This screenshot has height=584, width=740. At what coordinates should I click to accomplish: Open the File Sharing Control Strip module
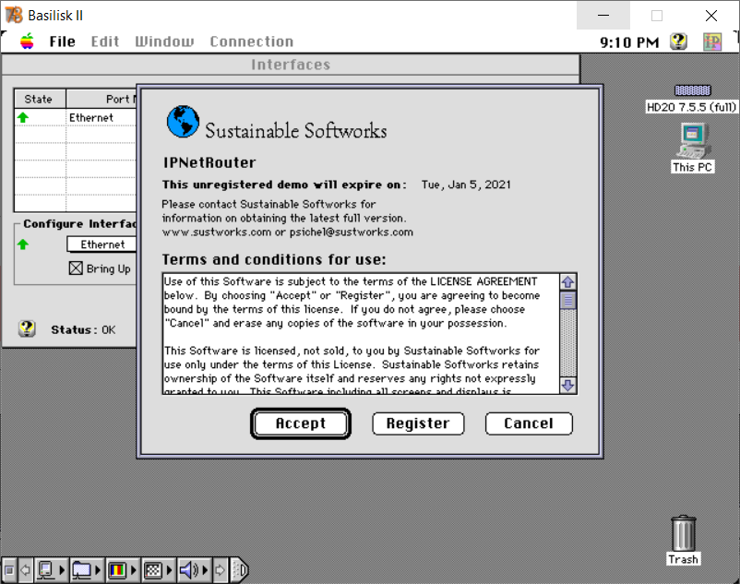pos(81,570)
